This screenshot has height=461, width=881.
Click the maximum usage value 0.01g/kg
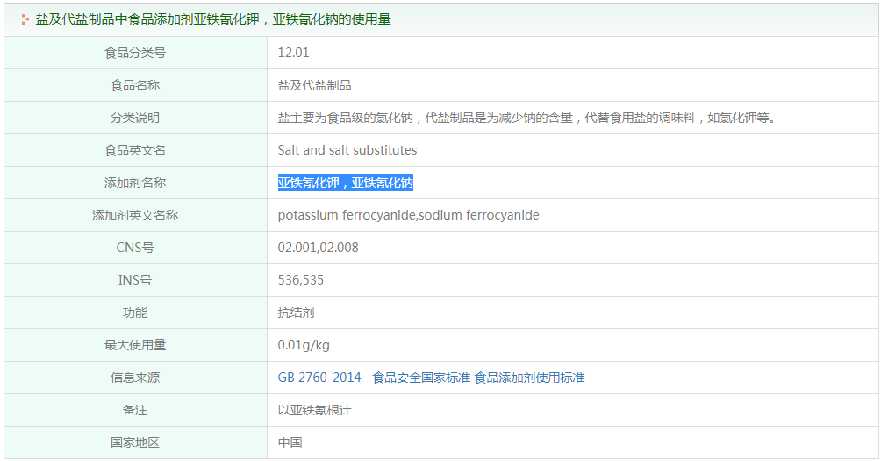click(304, 345)
